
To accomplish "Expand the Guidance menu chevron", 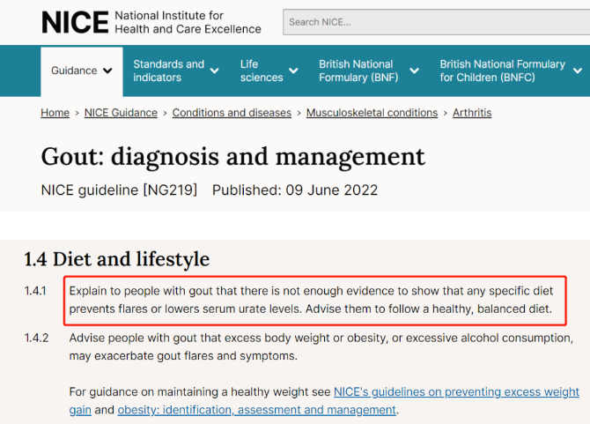I will (107, 71).
